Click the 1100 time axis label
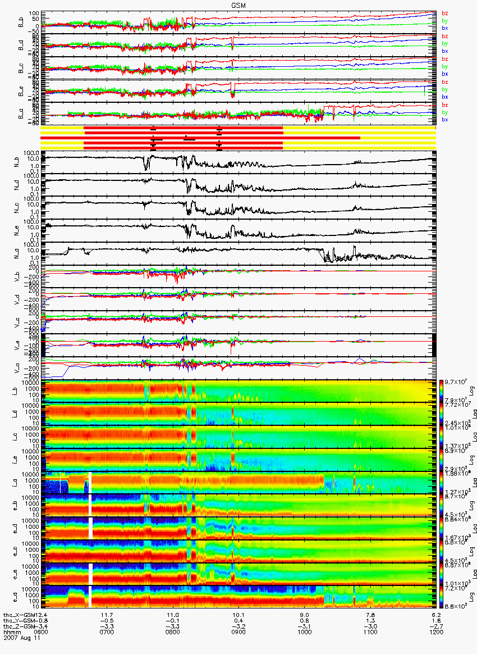477x654 pixels. [x=370, y=632]
